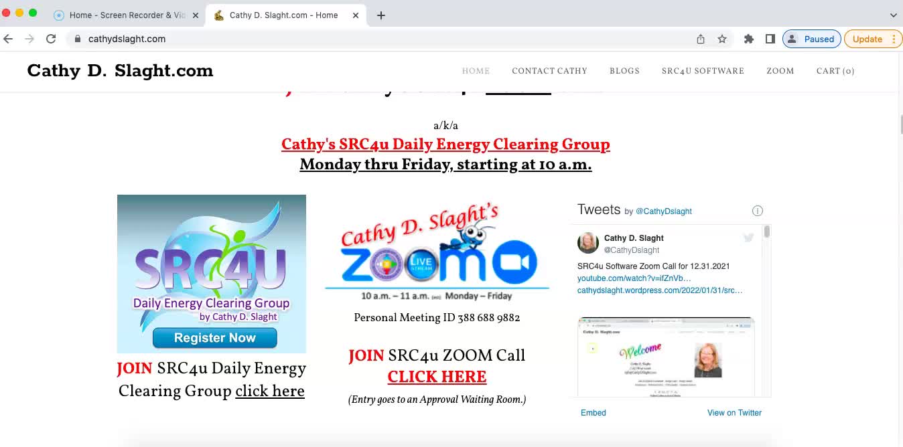This screenshot has width=903, height=447.
Task: Click View on Twitter link
Action: (734, 413)
